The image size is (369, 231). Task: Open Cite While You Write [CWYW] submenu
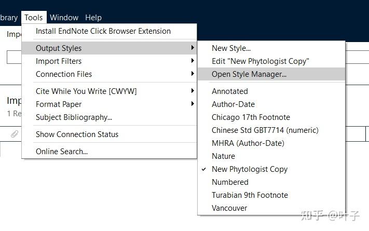(109, 91)
